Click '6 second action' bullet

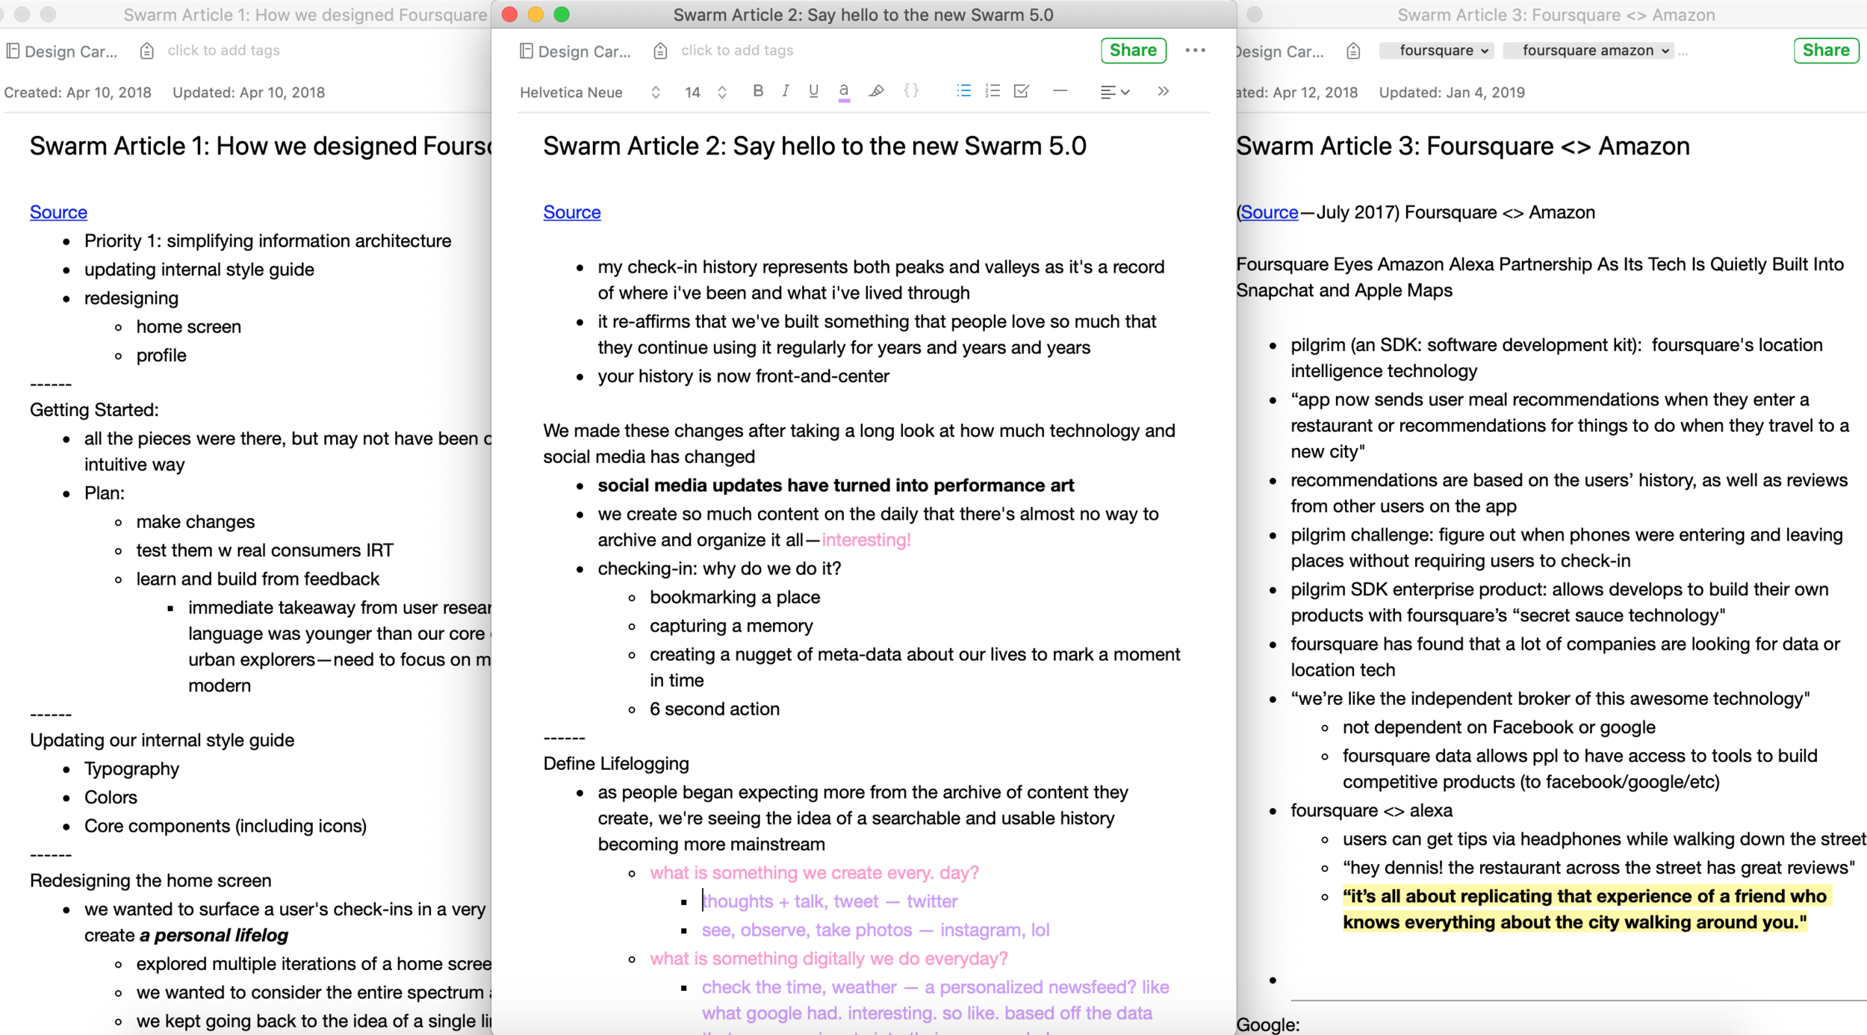coord(714,709)
